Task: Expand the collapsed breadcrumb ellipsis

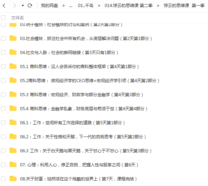Action: [x=71, y=6]
